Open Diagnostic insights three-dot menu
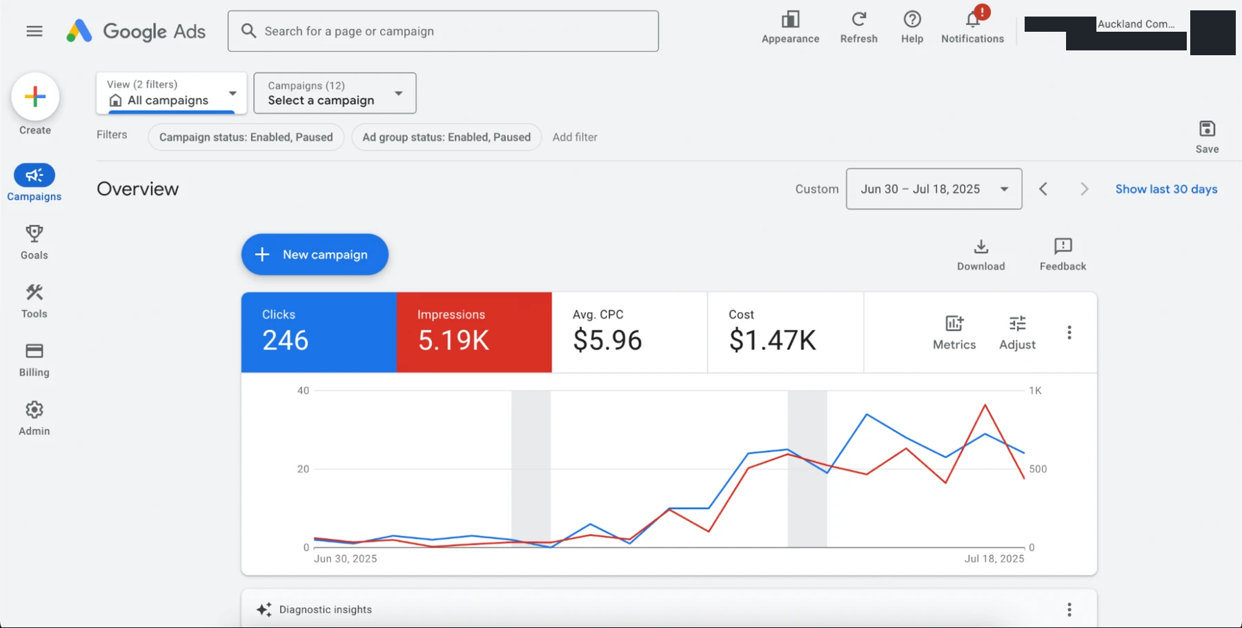Viewport: 1242px width, 628px height. pyautogui.click(x=1069, y=609)
